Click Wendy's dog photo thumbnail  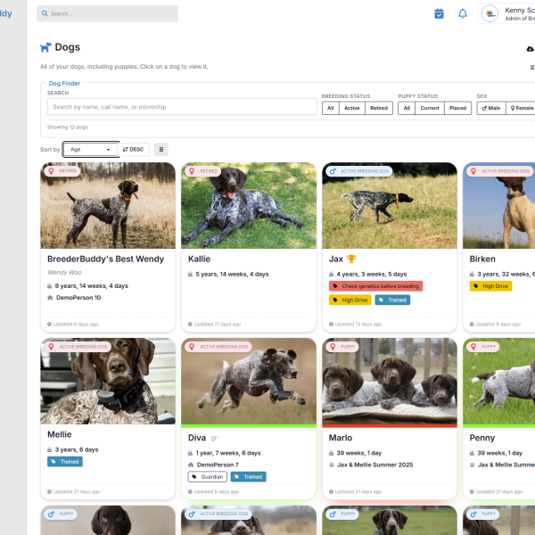108,206
